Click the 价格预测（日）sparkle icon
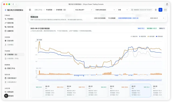This screenshot has height=102, width=172. [5, 54]
